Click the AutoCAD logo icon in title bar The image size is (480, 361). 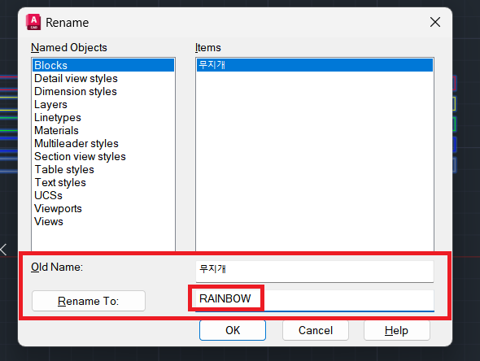tap(33, 22)
